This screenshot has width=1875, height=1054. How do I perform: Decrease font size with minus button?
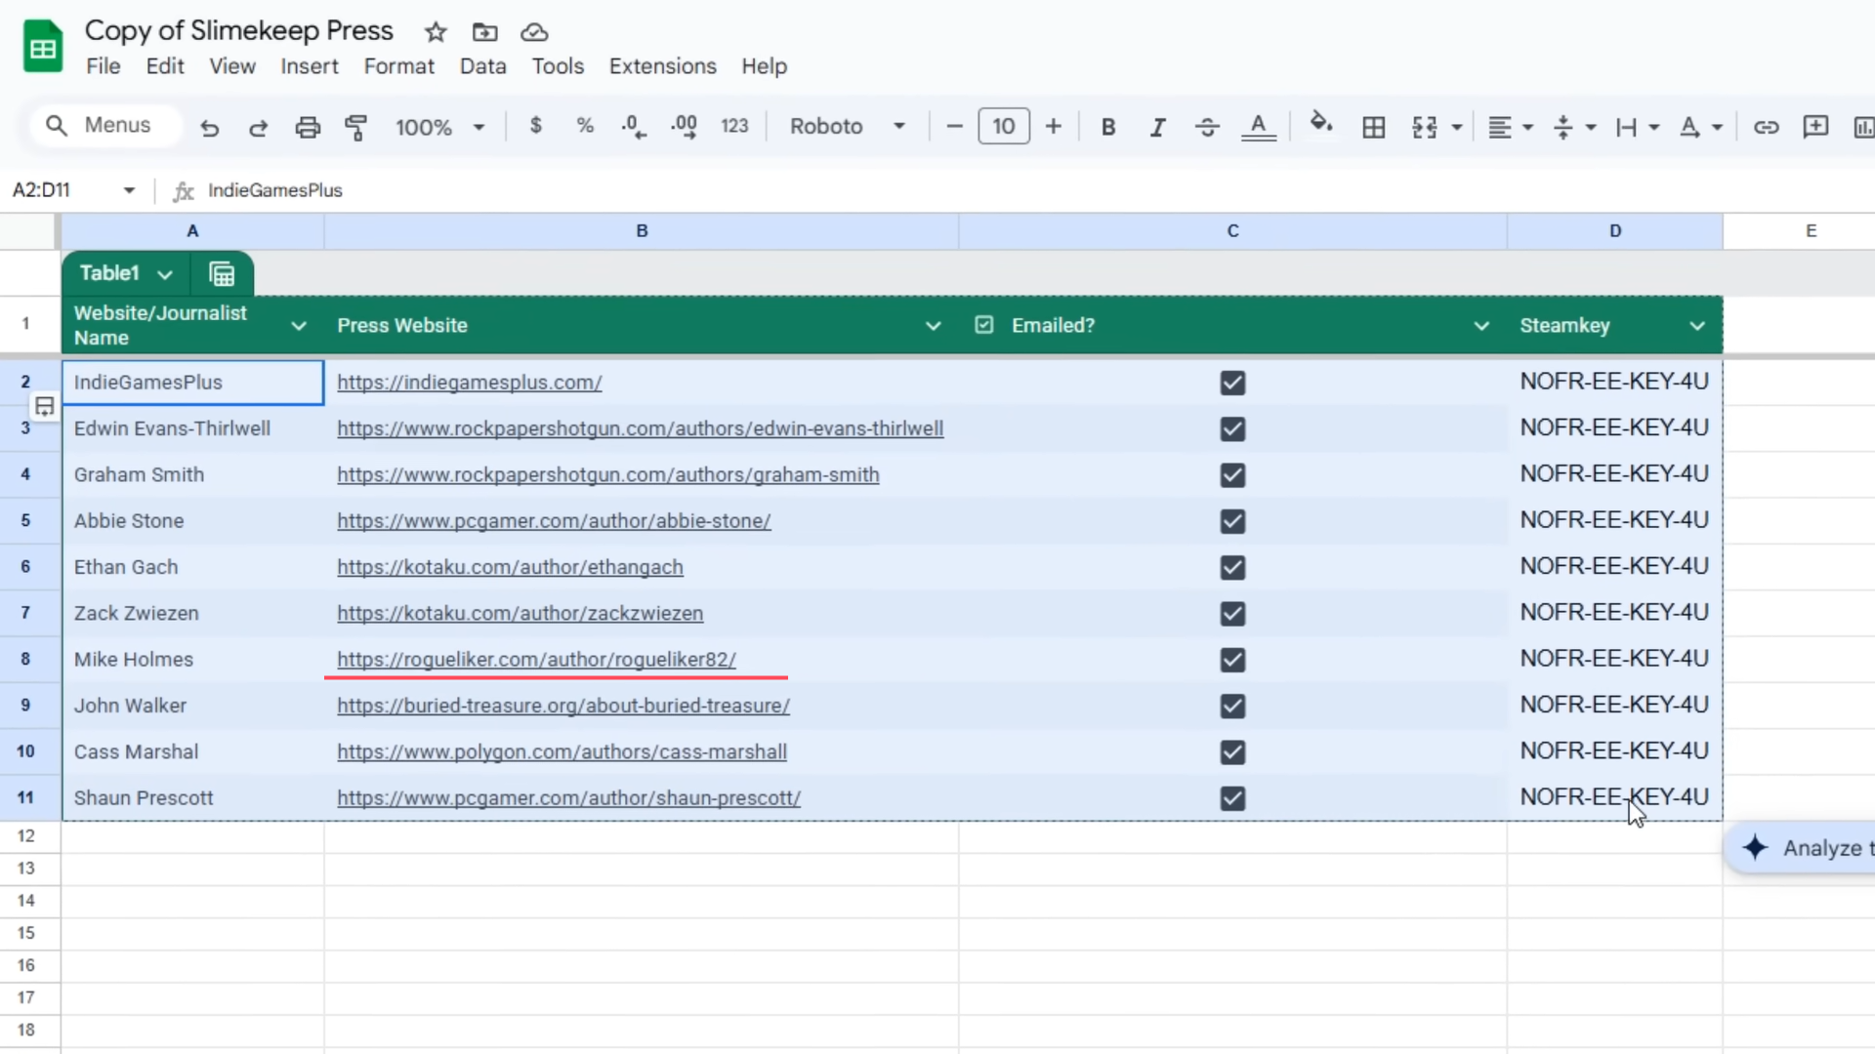(955, 127)
